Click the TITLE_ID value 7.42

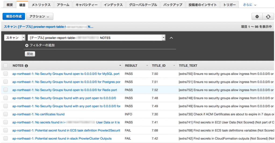pyautogui.click(x=155, y=138)
